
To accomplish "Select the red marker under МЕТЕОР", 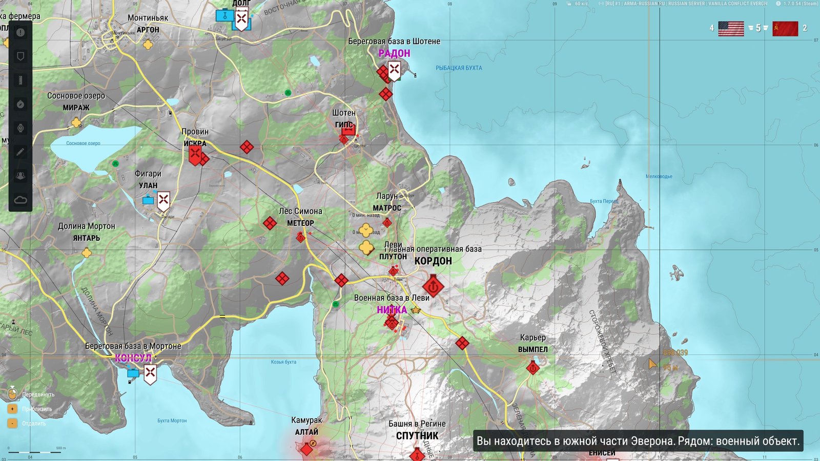I will (301, 238).
